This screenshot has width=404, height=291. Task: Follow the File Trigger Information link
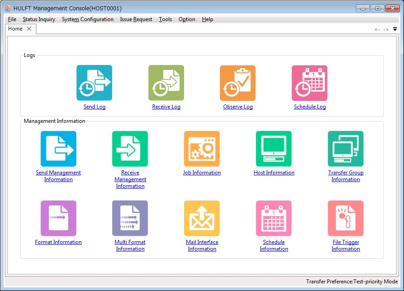[346, 245]
